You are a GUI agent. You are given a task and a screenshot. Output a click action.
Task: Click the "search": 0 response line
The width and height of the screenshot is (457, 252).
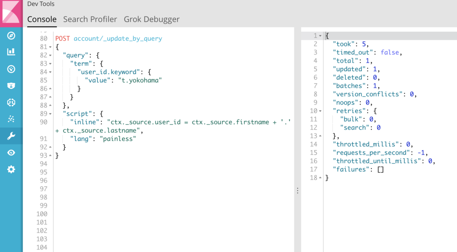coord(360,128)
